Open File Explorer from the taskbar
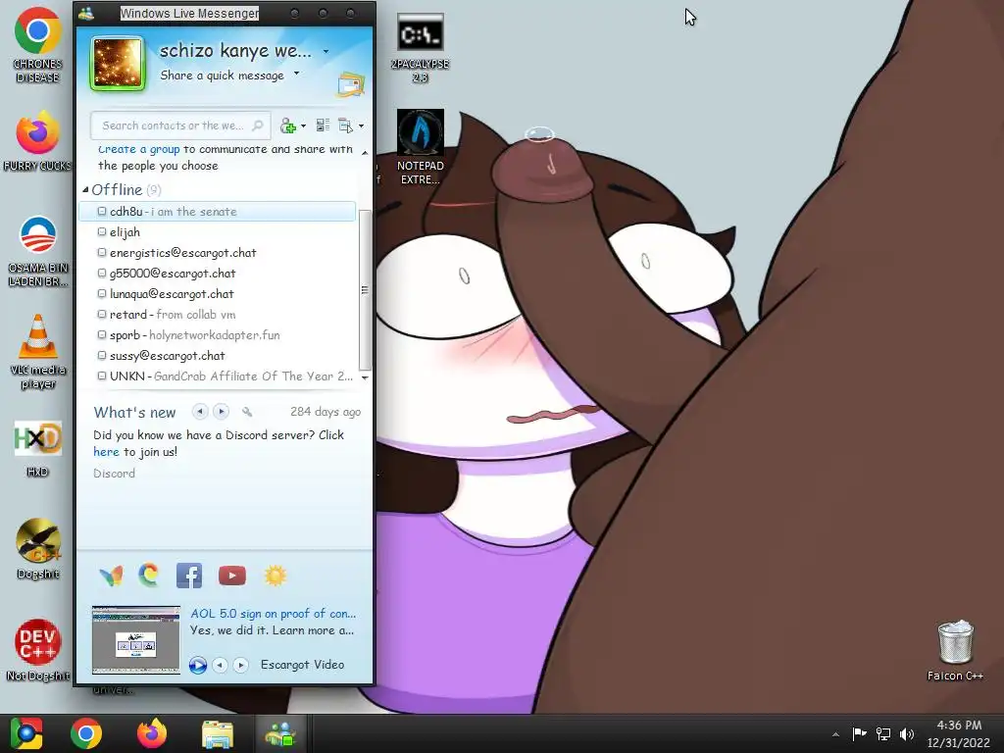1004x753 pixels. click(218, 733)
